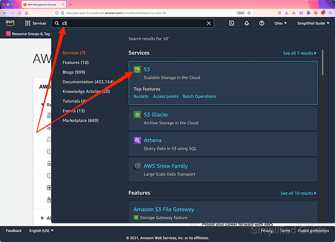The width and height of the screenshot is (335, 242).
Task: Click the Athena service icon
Action: click(137, 140)
